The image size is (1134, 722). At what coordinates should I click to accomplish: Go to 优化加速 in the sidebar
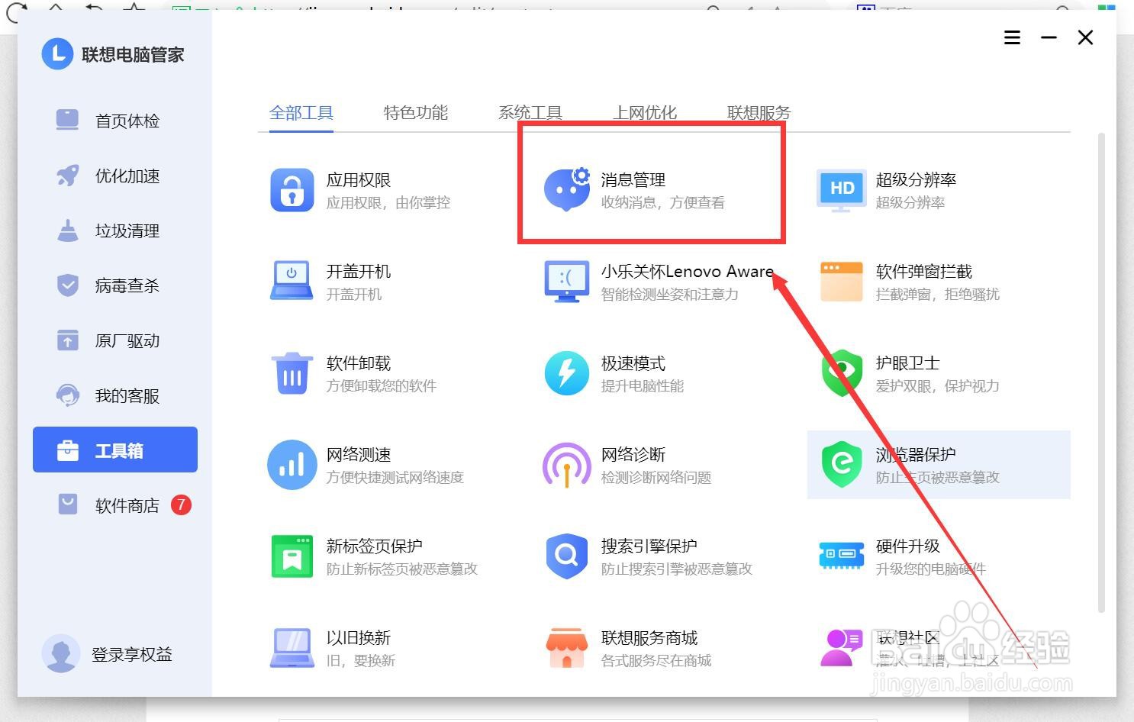coord(114,176)
